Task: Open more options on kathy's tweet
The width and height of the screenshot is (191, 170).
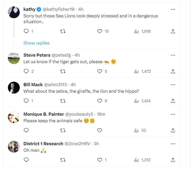Action: 173,9
